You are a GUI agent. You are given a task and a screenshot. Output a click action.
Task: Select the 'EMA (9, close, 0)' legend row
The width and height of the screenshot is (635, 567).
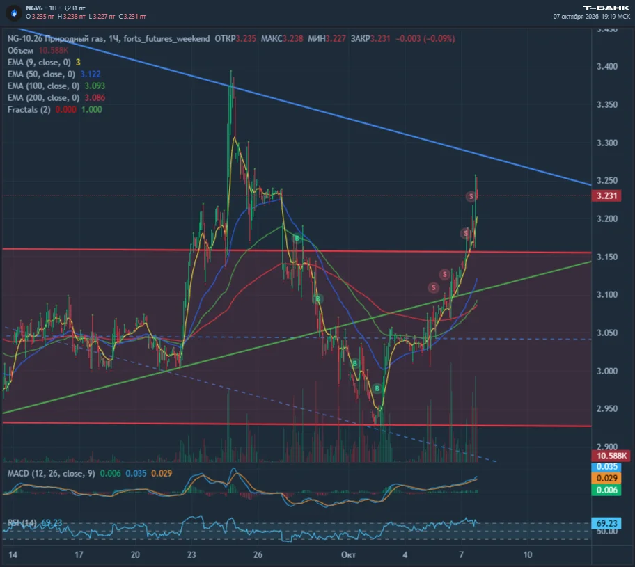(44, 63)
